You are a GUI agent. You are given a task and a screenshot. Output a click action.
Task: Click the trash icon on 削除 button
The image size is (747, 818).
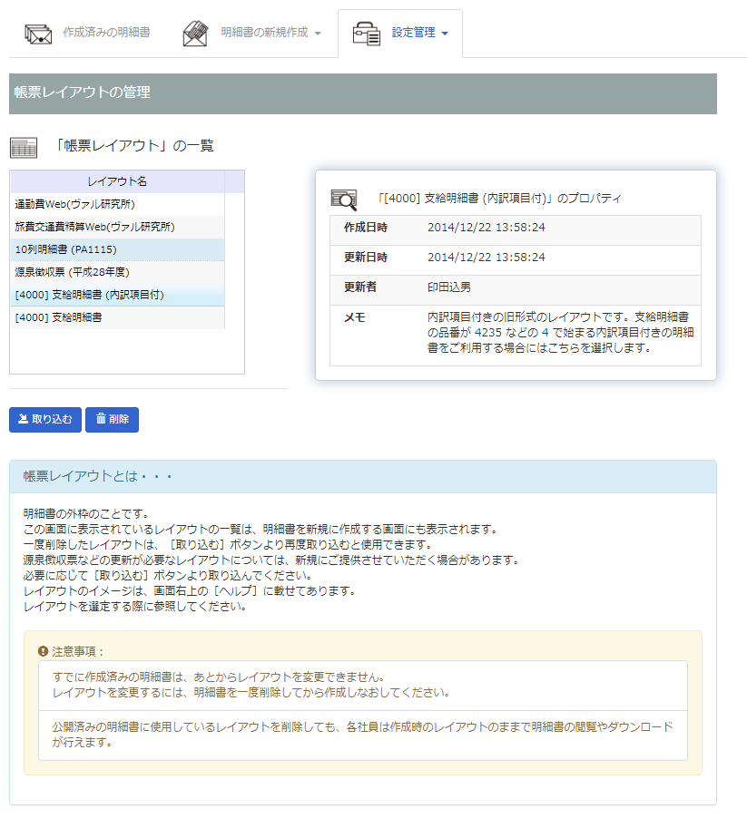[x=101, y=420]
